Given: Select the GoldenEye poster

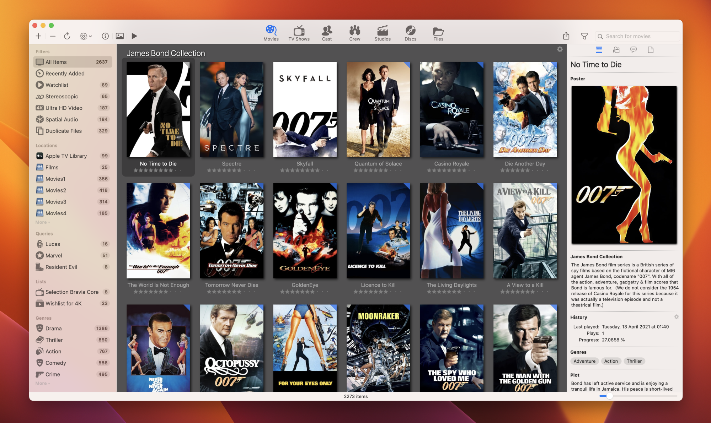Looking at the screenshot, I should coord(305,231).
